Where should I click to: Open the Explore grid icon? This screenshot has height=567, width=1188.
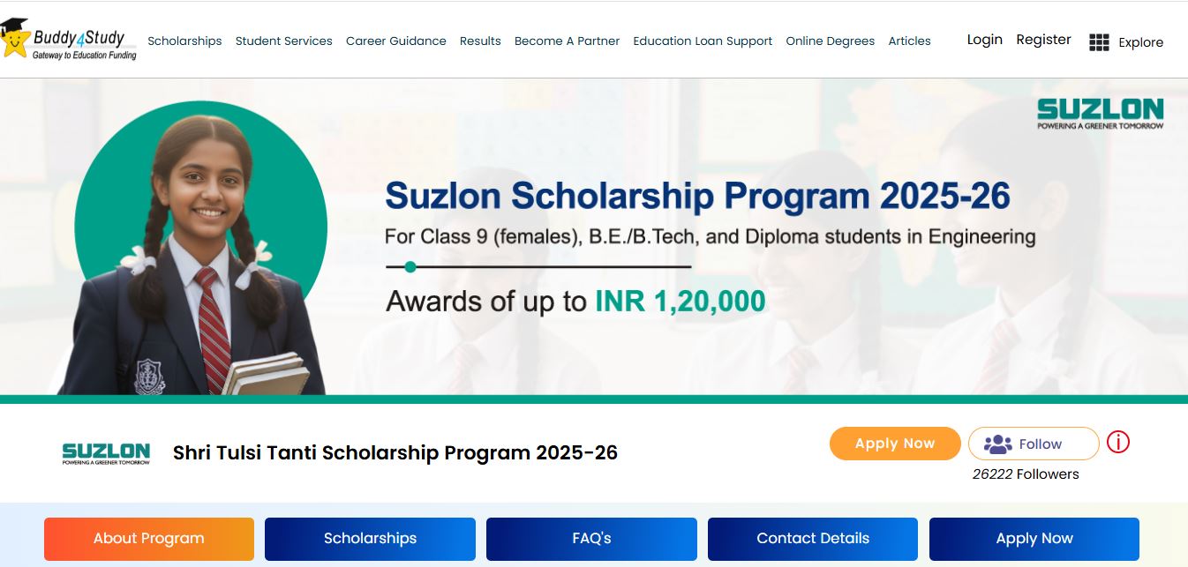tap(1099, 42)
